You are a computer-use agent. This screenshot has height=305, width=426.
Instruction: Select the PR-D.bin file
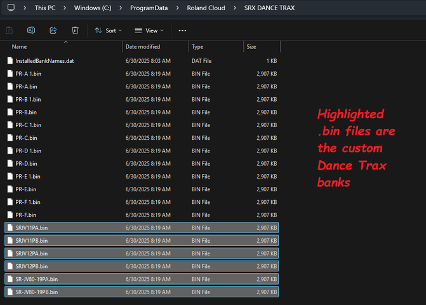[142, 164]
